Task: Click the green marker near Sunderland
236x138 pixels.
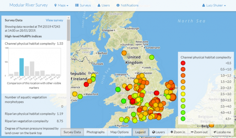Action: click(151, 57)
